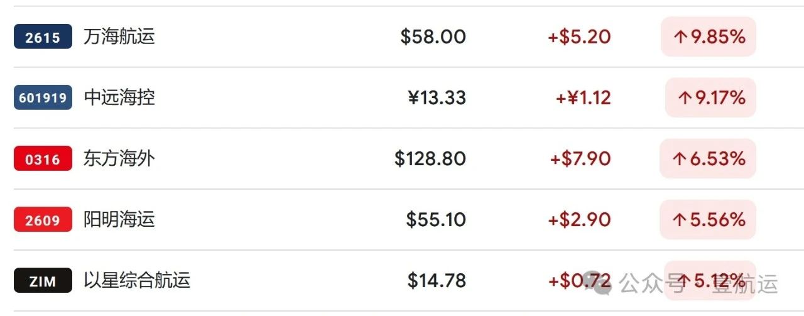This screenshot has width=804, height=316.
Task: Click the 6.53% change pill
Action: click(708, 158)
